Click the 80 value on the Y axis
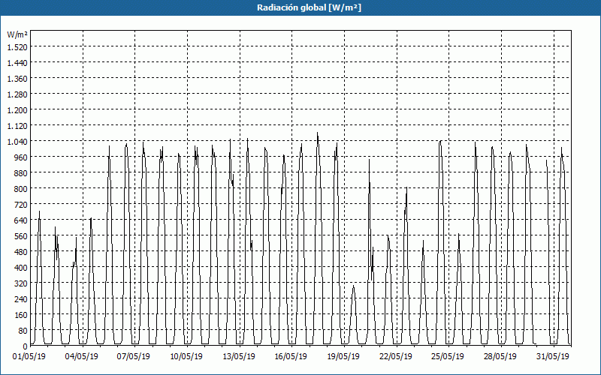The image size is (601, 375). point(23,331)
